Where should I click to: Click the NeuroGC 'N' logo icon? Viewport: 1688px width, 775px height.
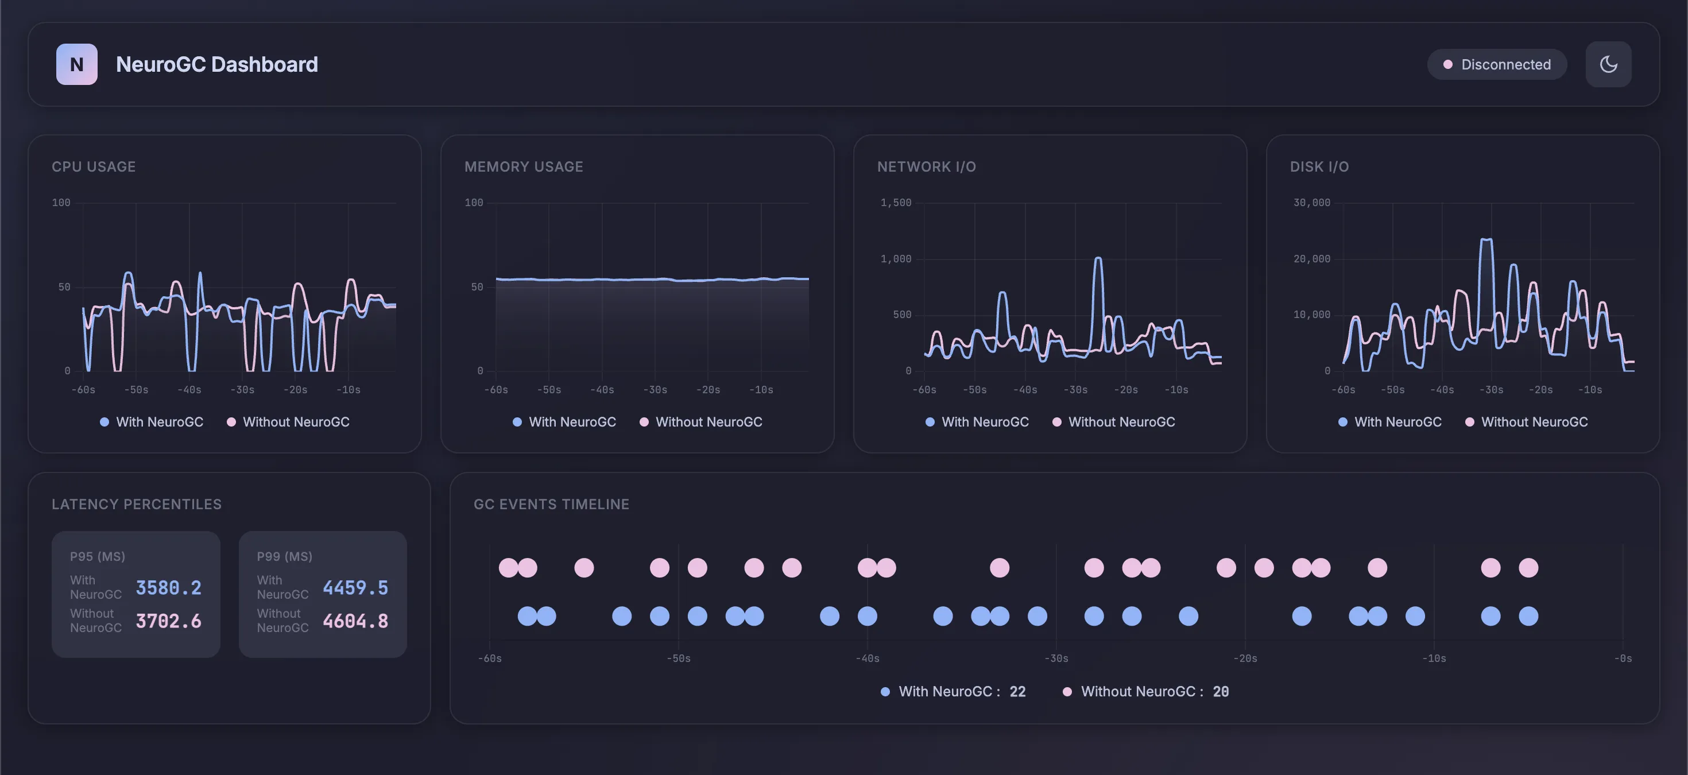click(x=77, y=64)
